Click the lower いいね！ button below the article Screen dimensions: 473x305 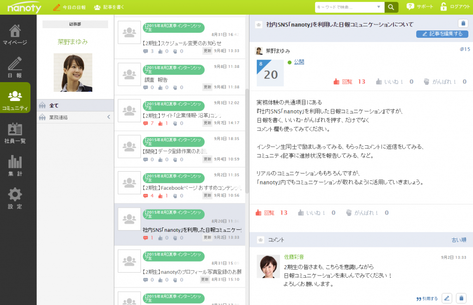pos(316,213)
